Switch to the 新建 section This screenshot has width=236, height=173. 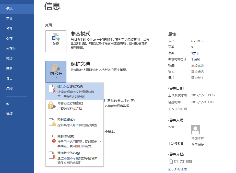[9, 18]
